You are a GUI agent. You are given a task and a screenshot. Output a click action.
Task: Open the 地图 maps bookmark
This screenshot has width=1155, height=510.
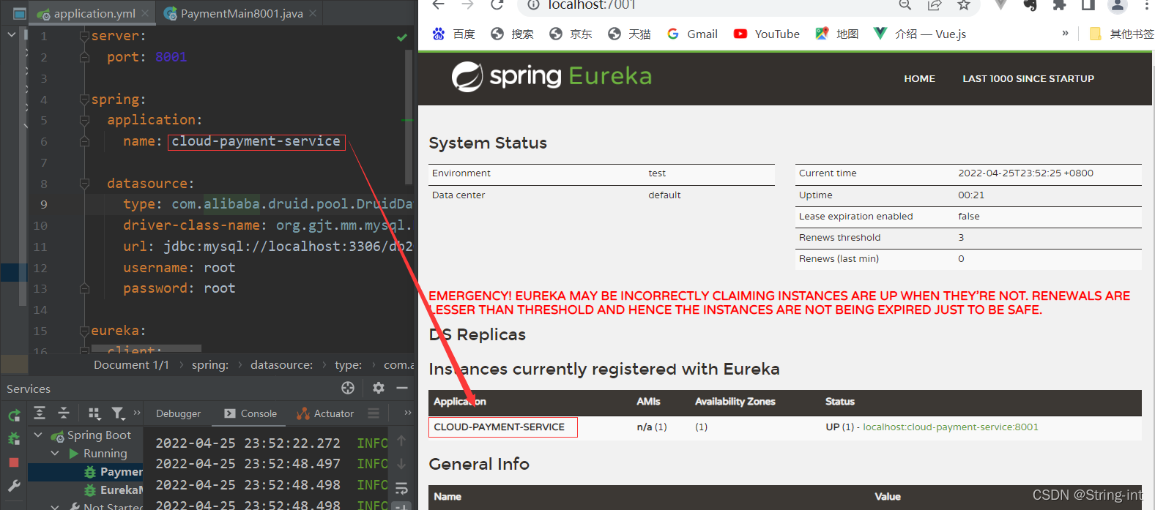(837, 34)
